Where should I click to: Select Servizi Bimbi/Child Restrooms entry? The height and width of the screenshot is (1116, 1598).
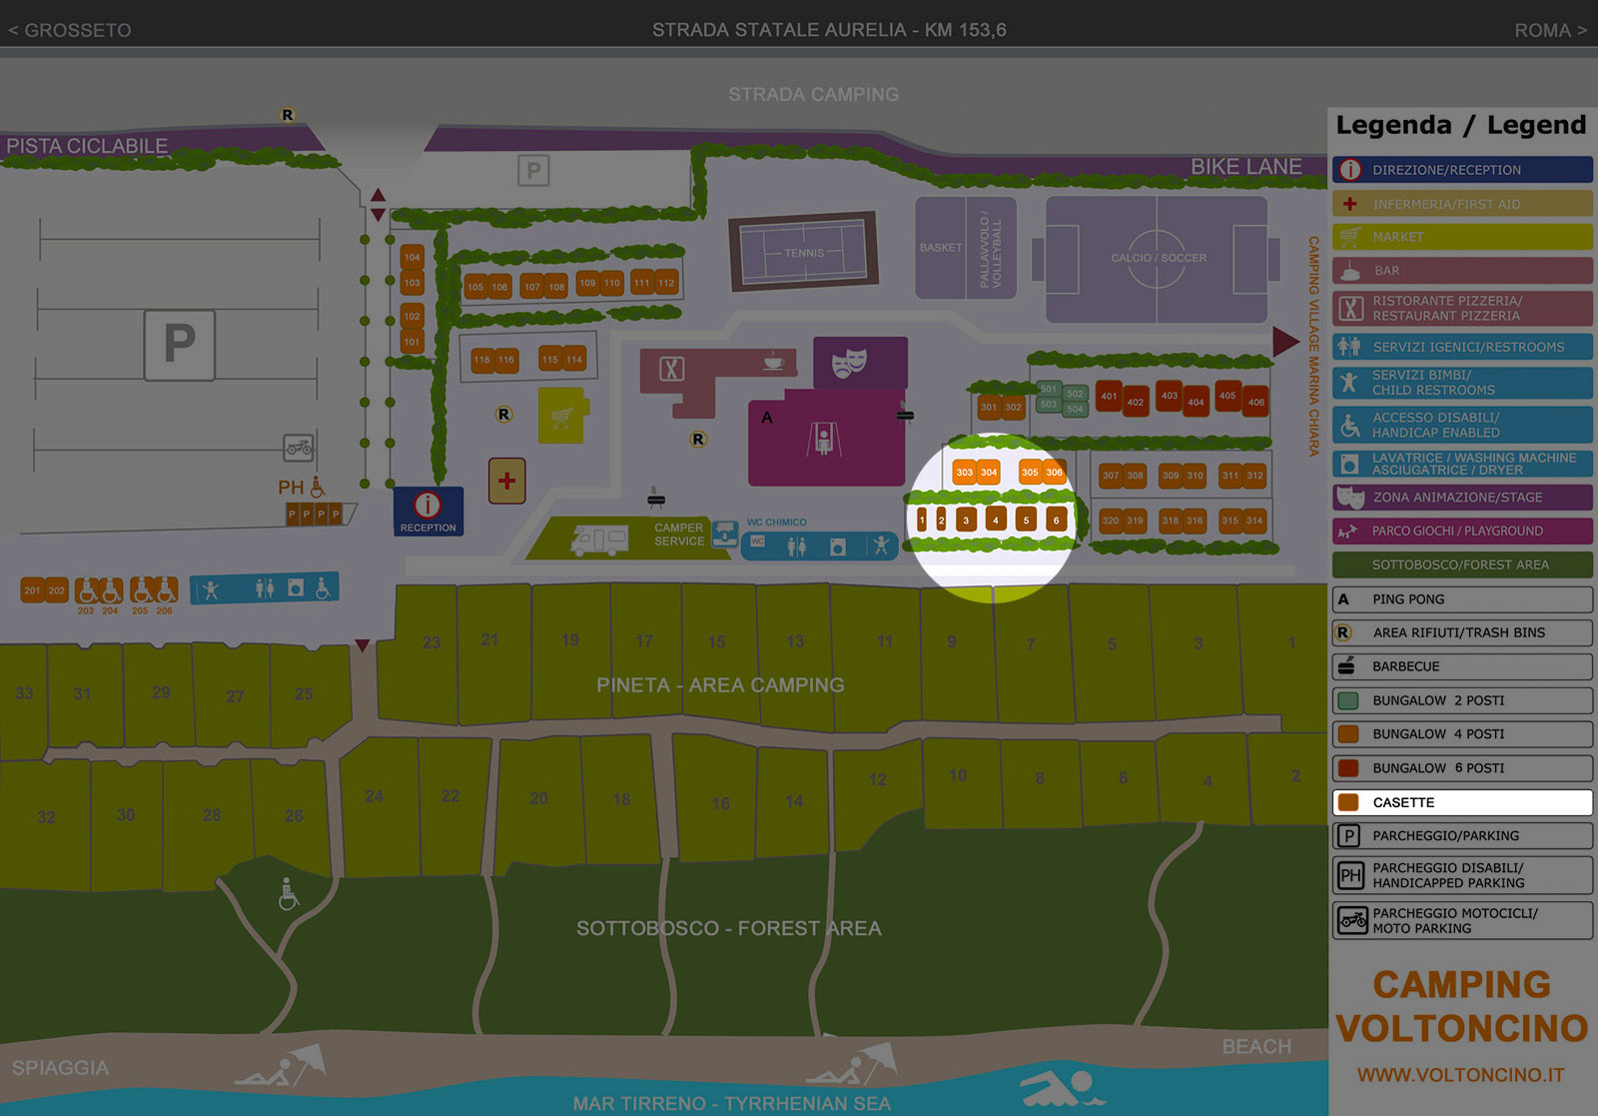1462,383
